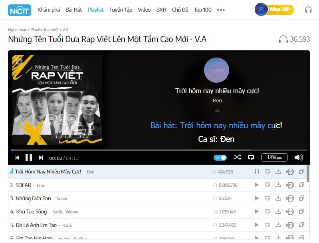Toggle the repeat playlist icon
This screenshot has width=319, height=243.
point(251,157)
